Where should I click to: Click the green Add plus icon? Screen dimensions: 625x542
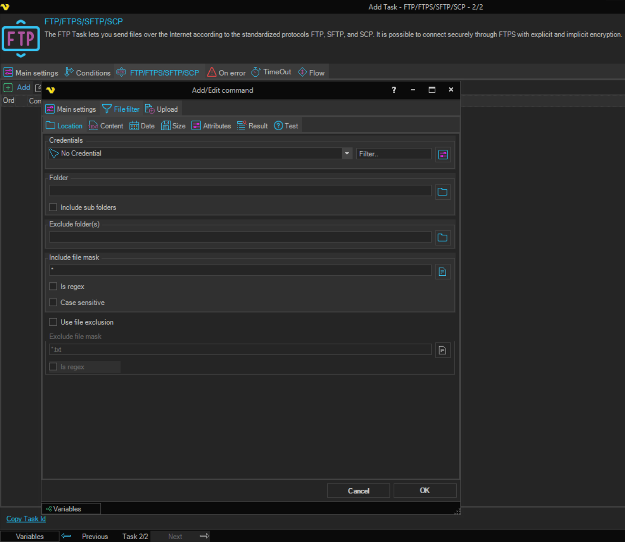pyautogui.click(x=8, y=87)
